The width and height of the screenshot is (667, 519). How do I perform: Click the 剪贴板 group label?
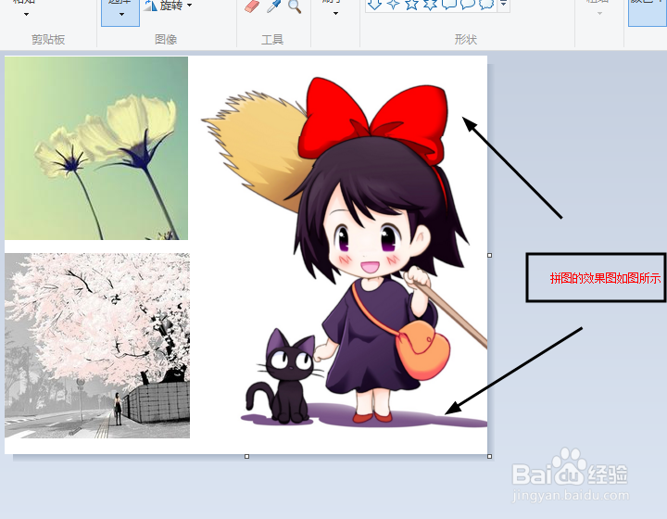tap(48, 40)
